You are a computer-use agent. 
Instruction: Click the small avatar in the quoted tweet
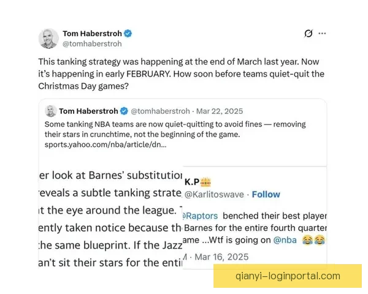click(50, 111)
